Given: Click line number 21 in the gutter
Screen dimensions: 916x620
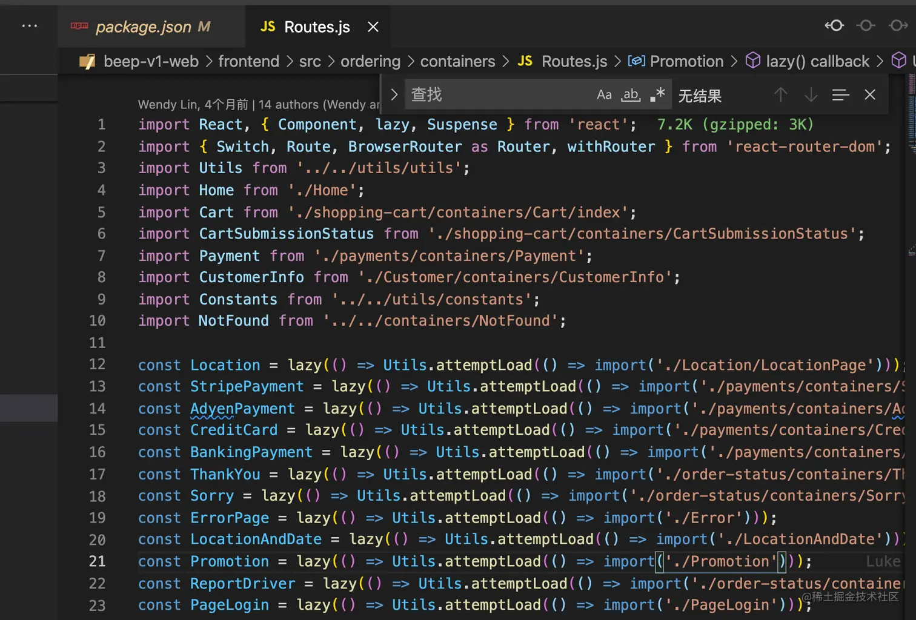Looking at the screenshot, I should (x=98, y=562).
